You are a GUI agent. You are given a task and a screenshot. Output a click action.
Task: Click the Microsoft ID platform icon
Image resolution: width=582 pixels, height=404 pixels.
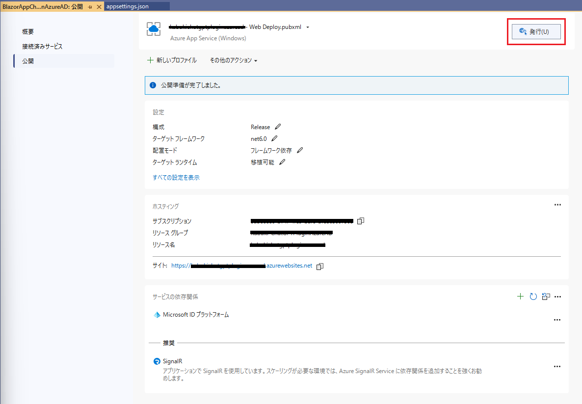click(157, 315)
